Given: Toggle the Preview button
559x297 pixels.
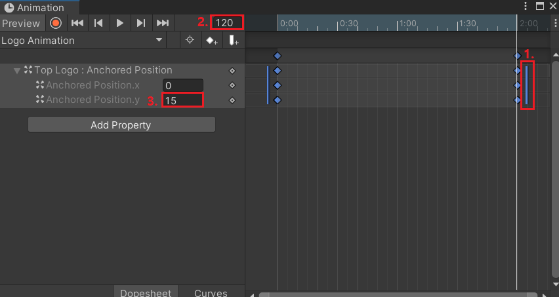Looking at the screenshot, I should [x=22, y=23].
